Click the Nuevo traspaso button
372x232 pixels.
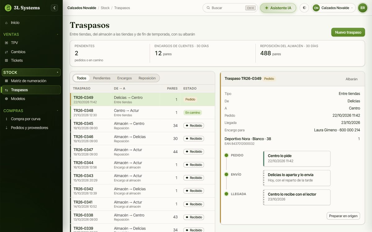point(348,32)
